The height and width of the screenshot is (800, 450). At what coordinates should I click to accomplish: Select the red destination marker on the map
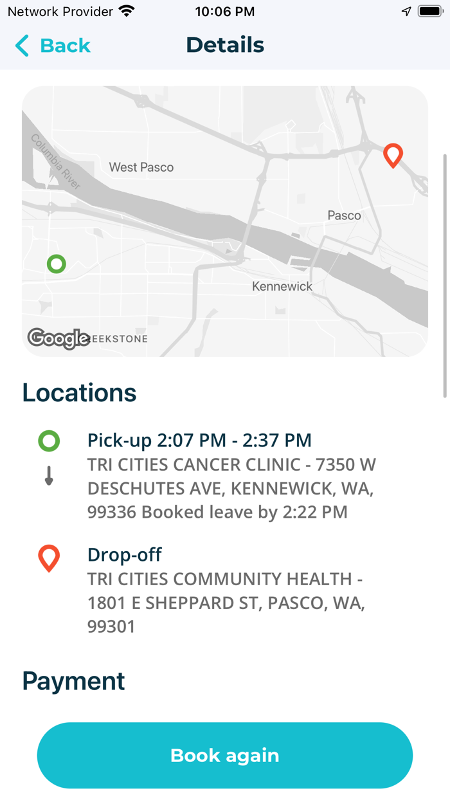(393, 156)
